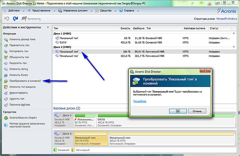
Task: Click the Удалить том icon
Action: click(6, 99)
